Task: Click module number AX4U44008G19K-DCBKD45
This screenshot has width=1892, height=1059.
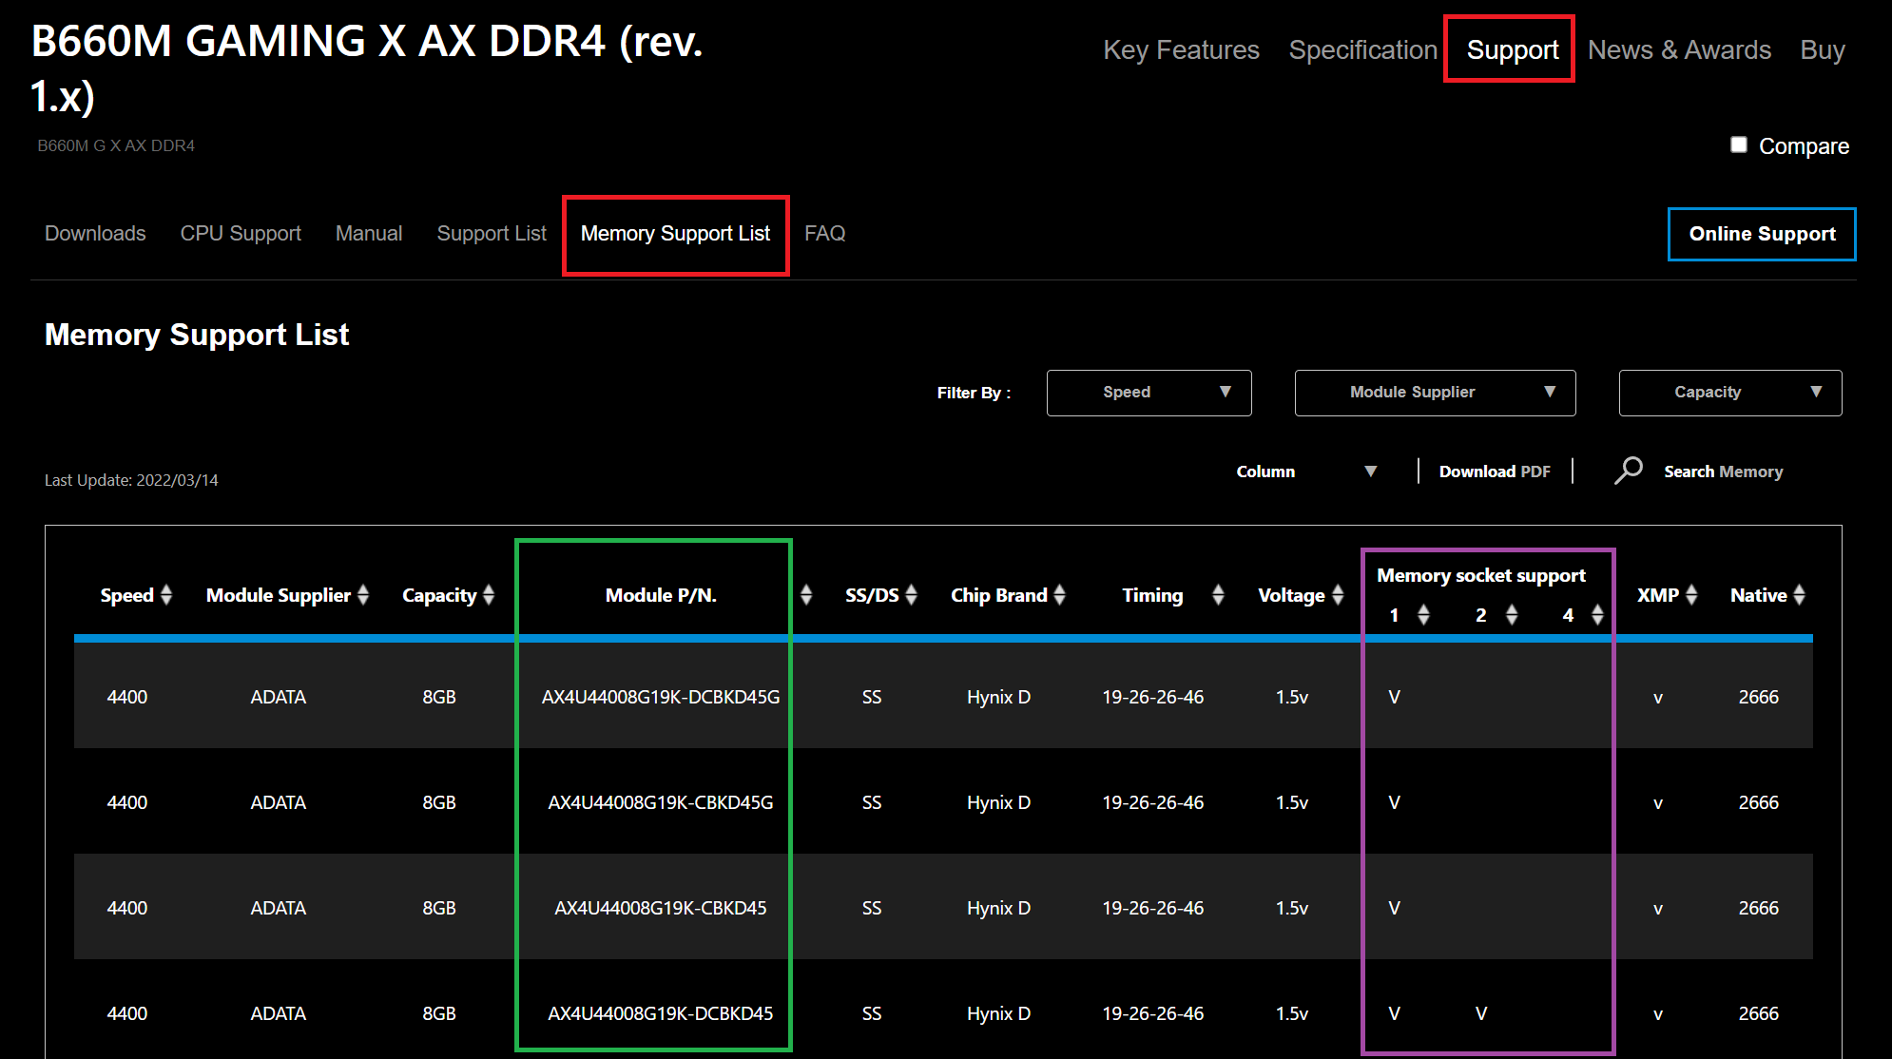Action: (x=661, y=1013)
